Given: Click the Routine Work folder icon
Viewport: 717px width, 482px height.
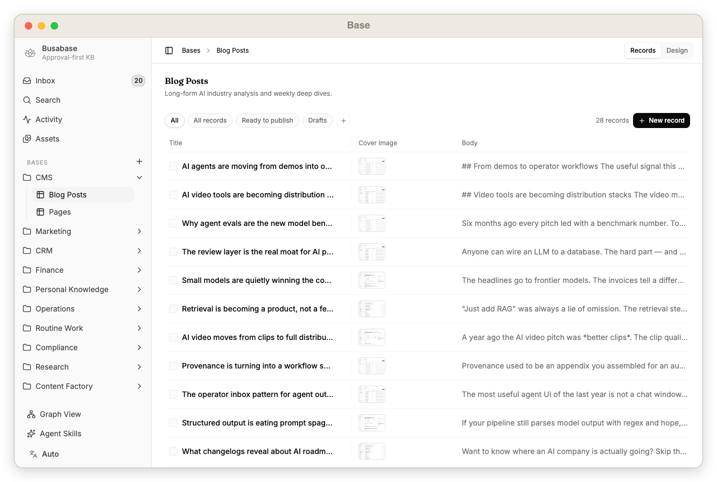Looking at the screenshot, I should pyautogui.click(x=27, y=328).
